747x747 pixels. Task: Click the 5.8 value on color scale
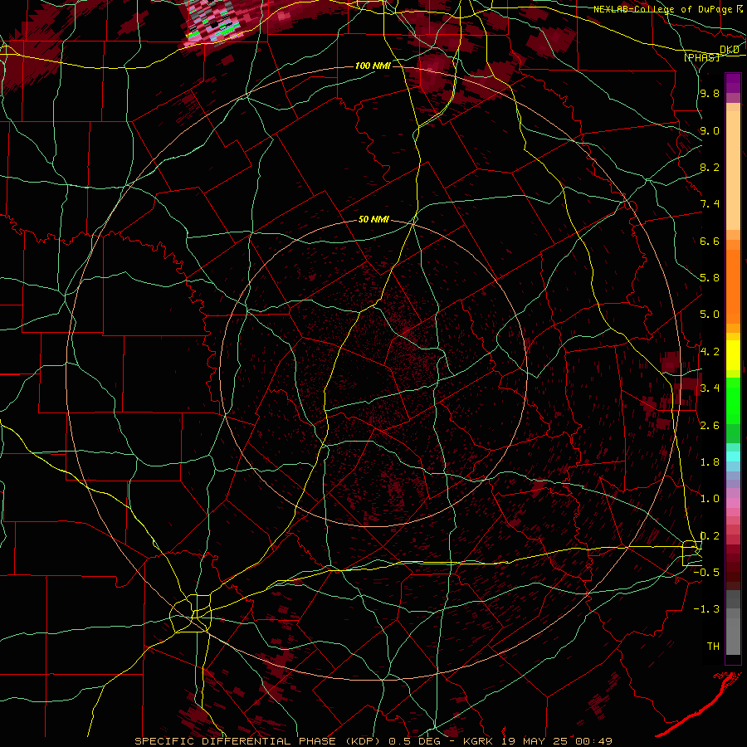point(710,277)
